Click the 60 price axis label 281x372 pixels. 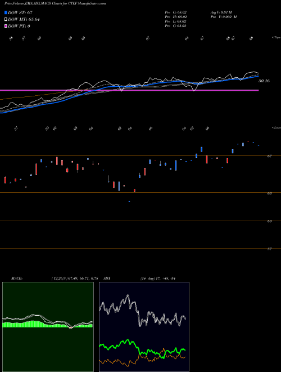click(x=269, y=221)
